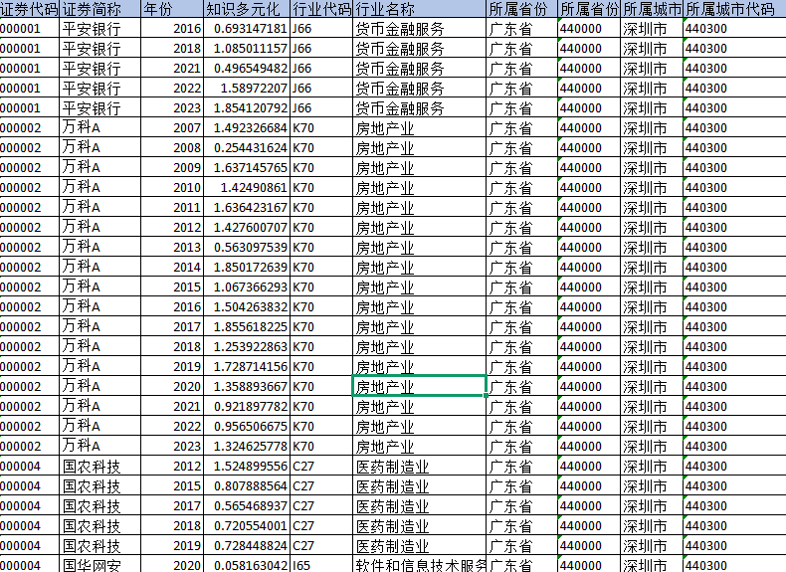Select 深圳市 in the 1.492326684 row
Screen dimensions: 786x572
(x=651, y=128)
